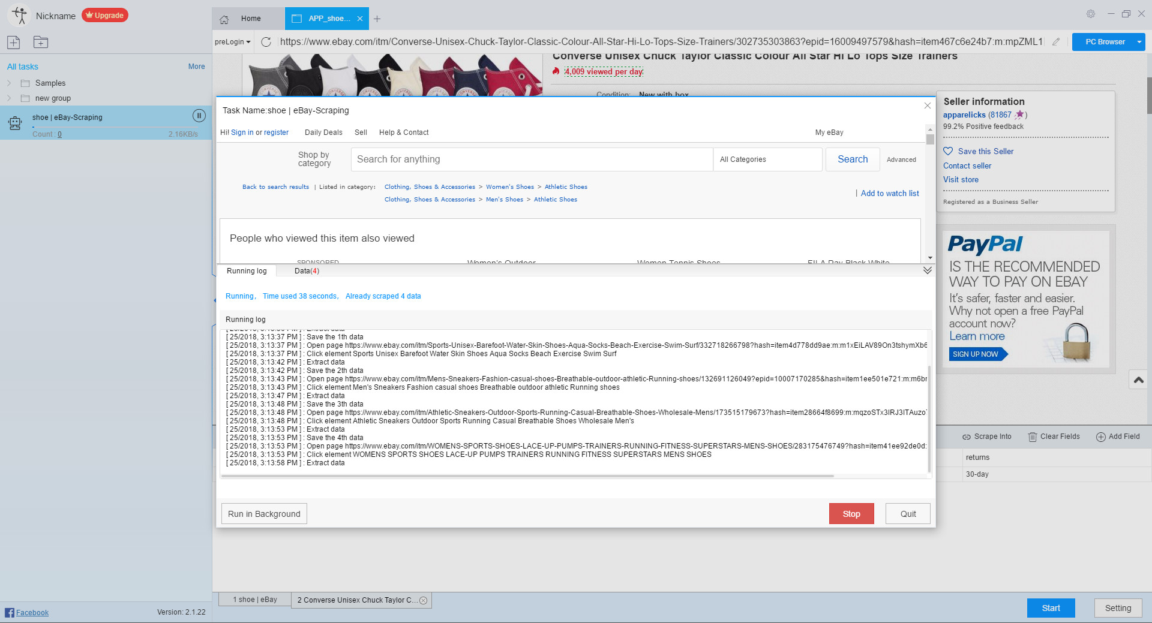Click Visit store link
This screenshot has height=623, width=1152.
tap(961, 180)
